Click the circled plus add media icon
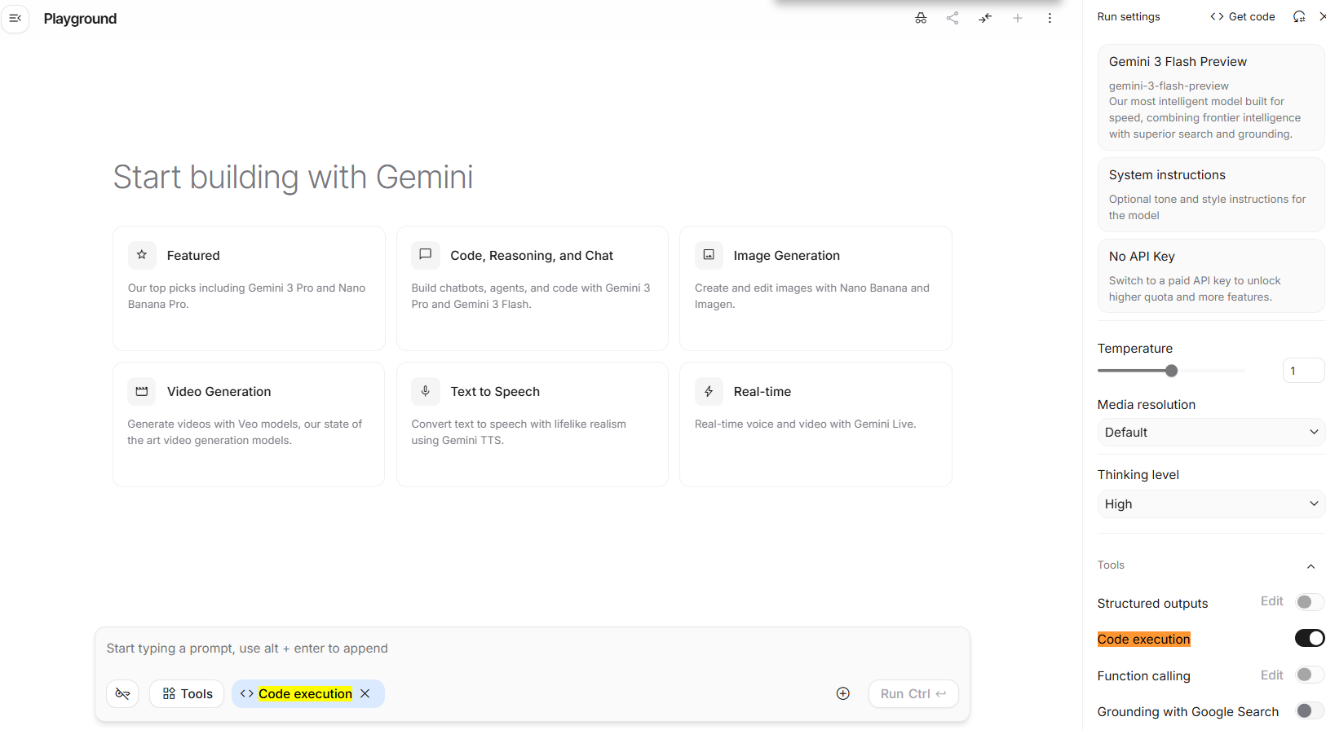This screenshot has width=1326, height=730. (843, 693)
